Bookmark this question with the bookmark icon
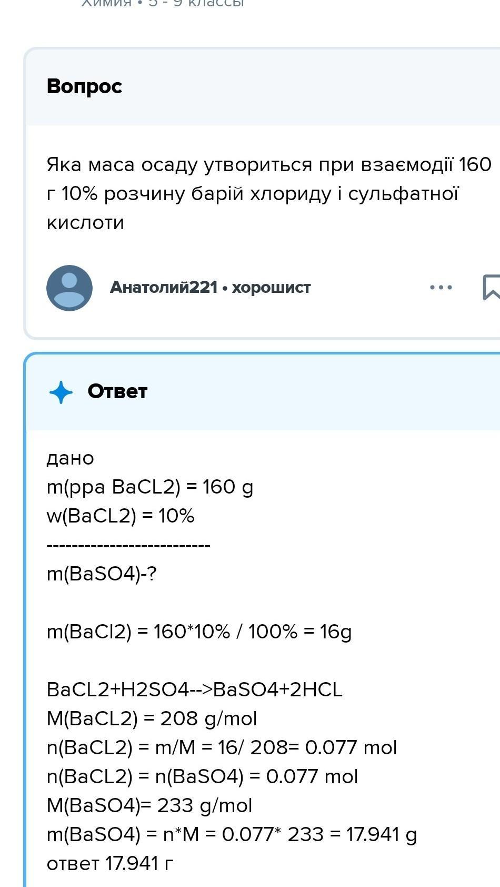 tap(492, 287)
